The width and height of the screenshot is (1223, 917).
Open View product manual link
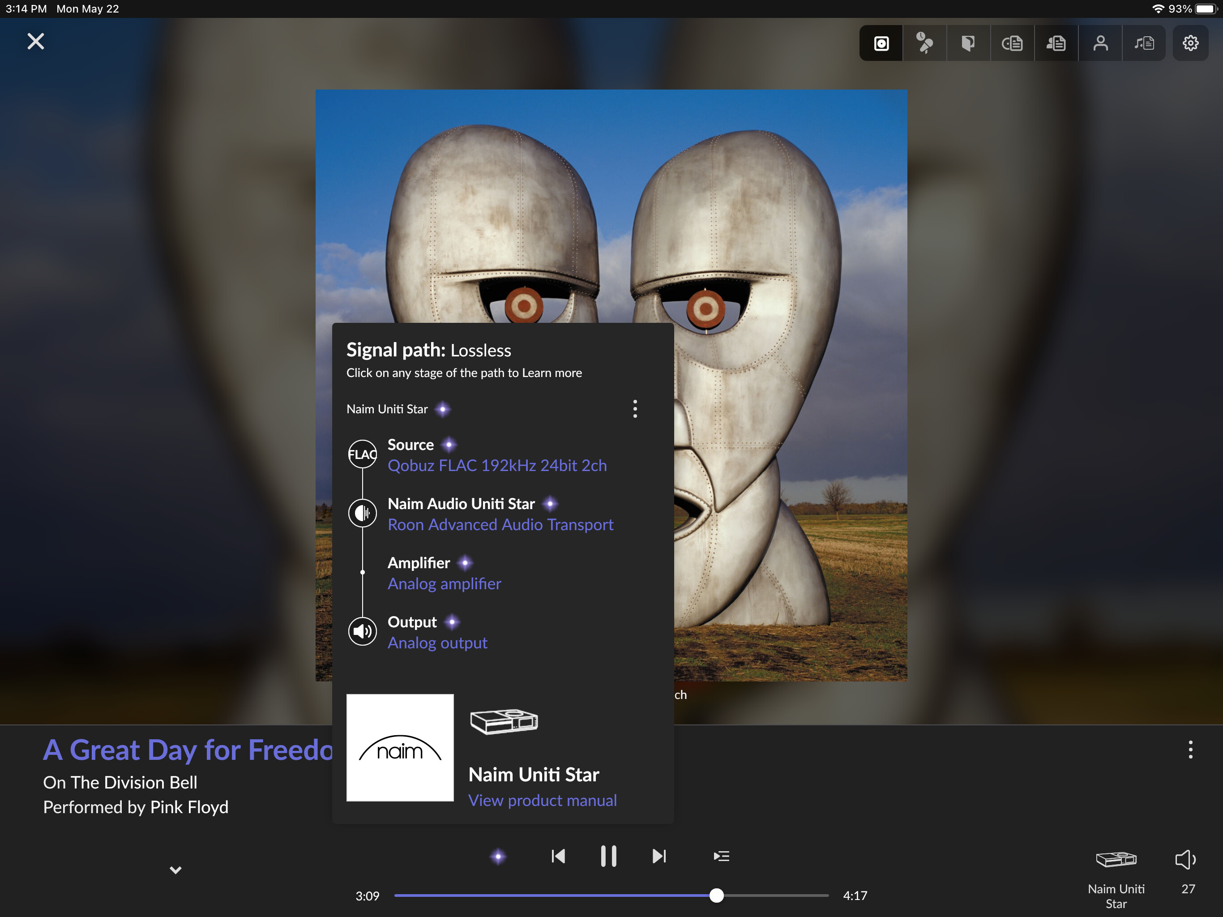coord(543,800)
